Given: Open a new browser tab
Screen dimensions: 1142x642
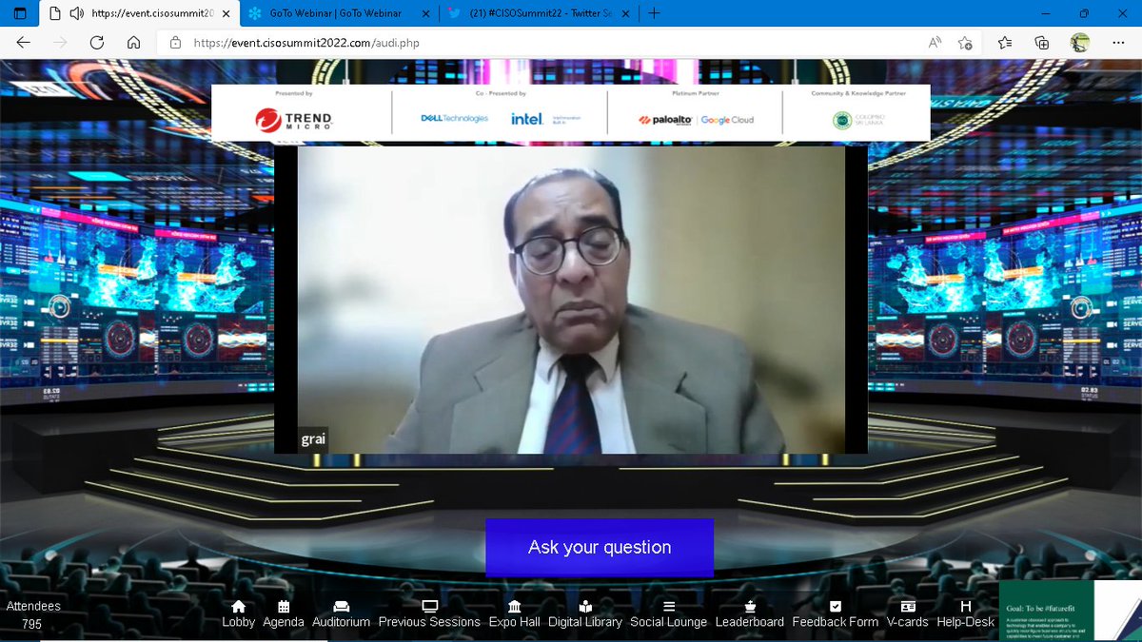Looking at the screenshot, I should coord(654,13).
